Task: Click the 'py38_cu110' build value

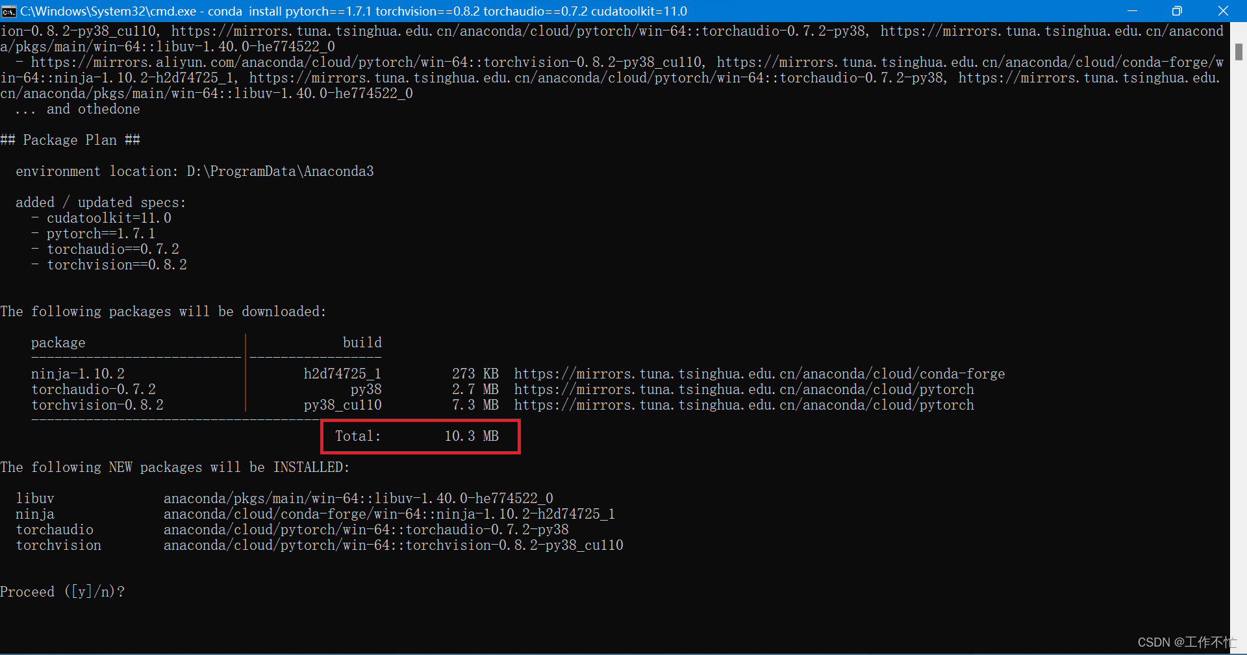Action: (x=342, y=405)
